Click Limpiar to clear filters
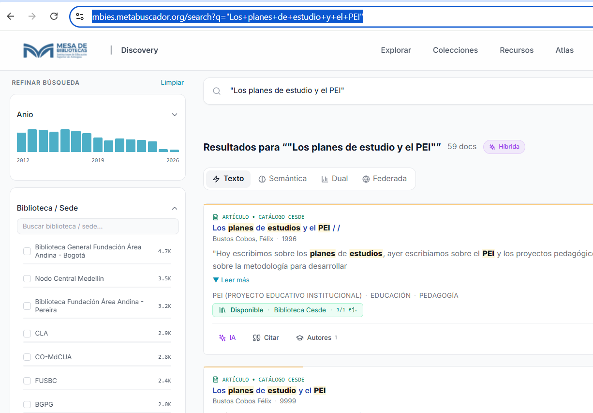Image resolution: width=593 pixels, height=413 pixels. pos(172,83)
